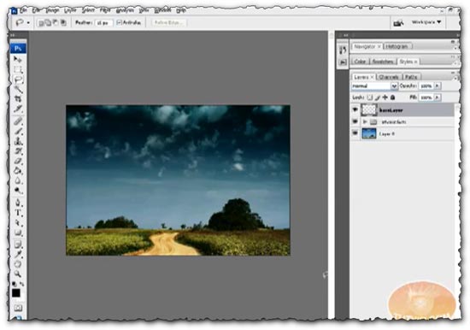Click default colors icon above swatches
Viewport: 470px width, 330px height.
[x=15, y=284]
